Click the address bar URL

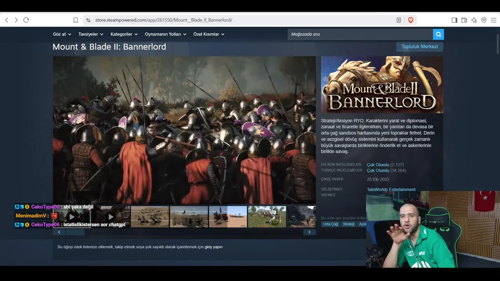[x=164, y=20]
